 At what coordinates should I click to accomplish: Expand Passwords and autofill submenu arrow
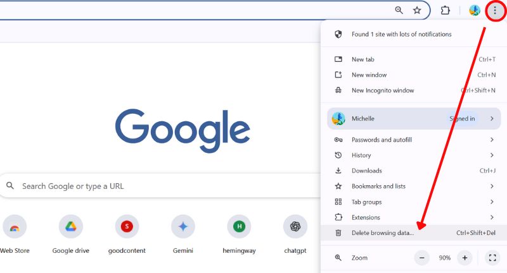(492, 140)
